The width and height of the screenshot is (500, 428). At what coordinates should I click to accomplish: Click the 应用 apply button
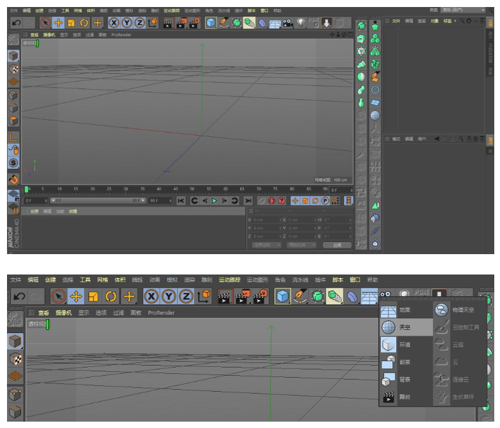(337, 245)
